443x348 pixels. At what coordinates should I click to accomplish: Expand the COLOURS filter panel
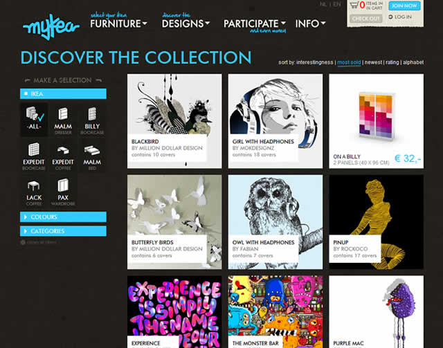[63, 217]
